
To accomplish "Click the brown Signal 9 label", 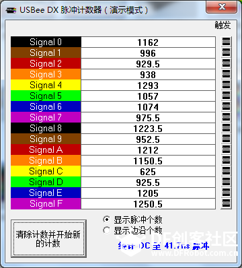I will tap(46, 139).
